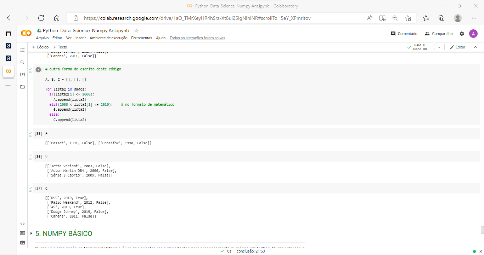Click the browser address bar URL
This screenshot has width=484, height=255.
(x=197, y=18)
